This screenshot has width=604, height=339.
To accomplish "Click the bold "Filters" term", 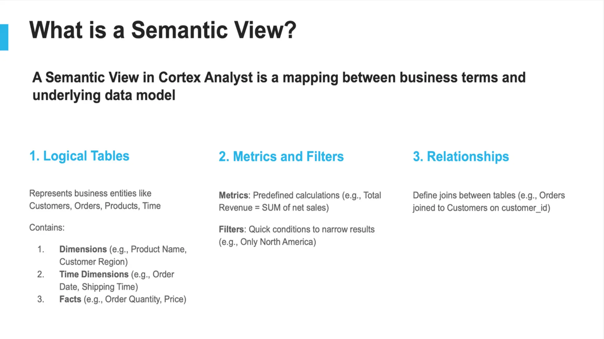I will click(232, 229).
